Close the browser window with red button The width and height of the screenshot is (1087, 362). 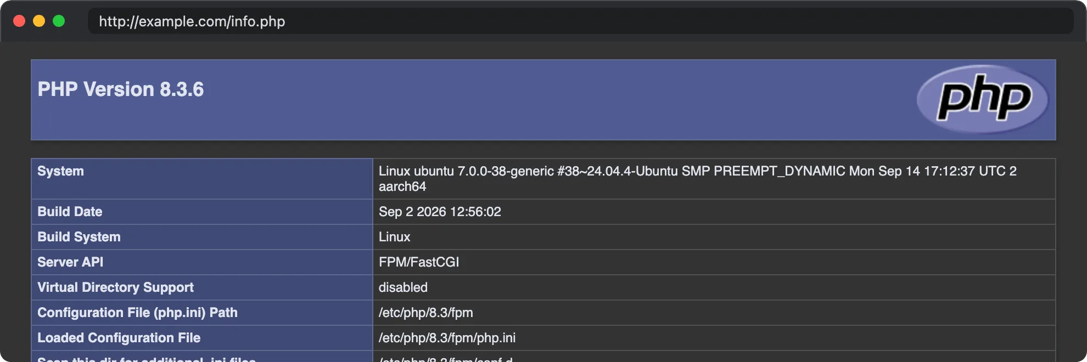click(19, 21)
